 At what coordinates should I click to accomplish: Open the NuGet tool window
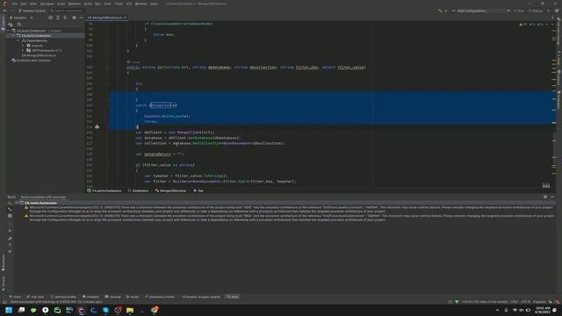[133, 297]
